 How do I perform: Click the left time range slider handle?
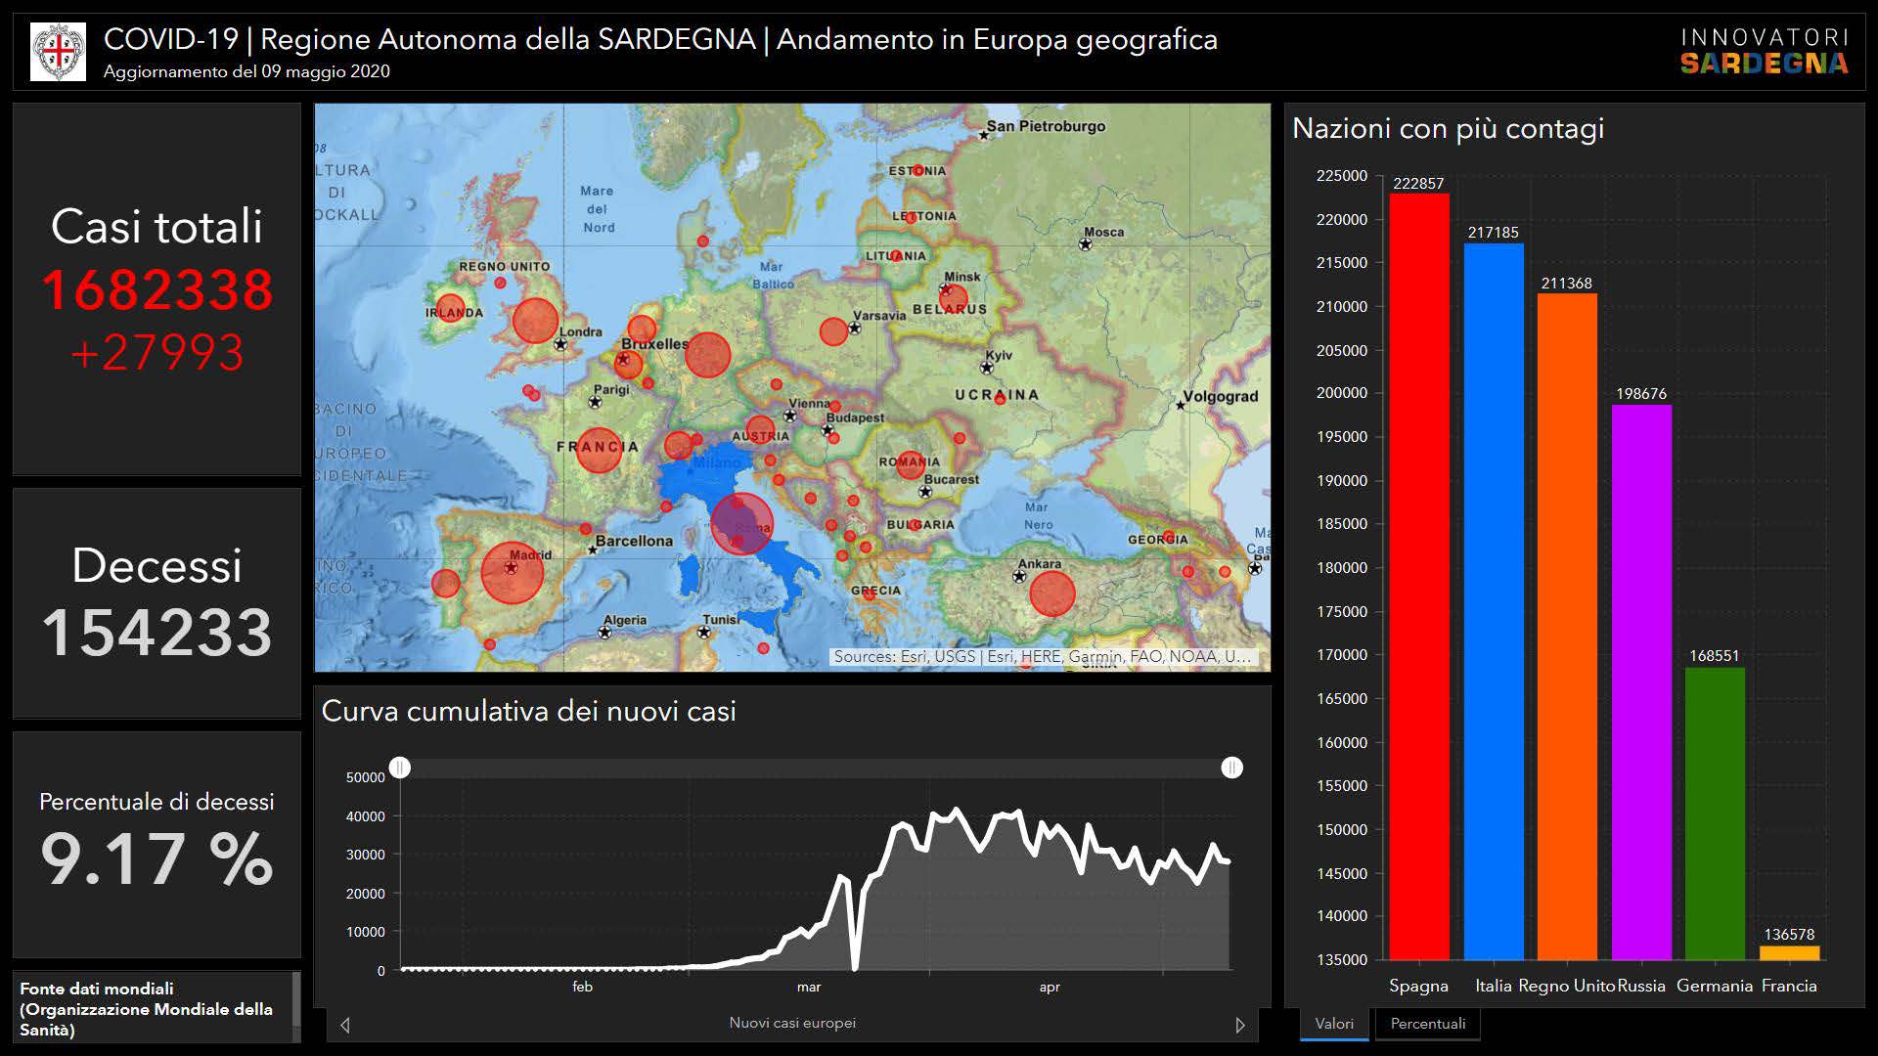(x=400, y=768)
